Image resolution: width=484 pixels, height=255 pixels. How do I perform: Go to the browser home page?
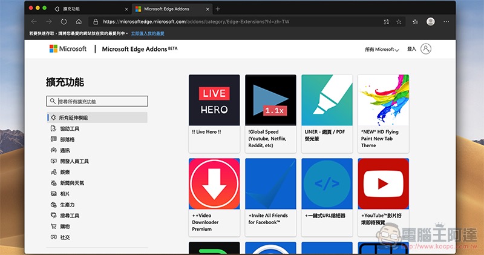[79, 21]
